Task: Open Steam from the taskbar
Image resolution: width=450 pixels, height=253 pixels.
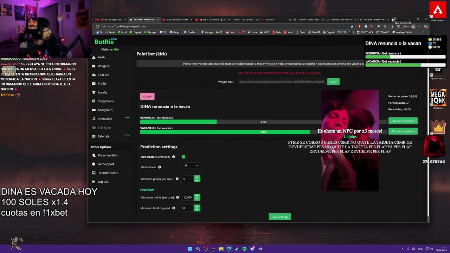Action: click(x=237, y=249)
